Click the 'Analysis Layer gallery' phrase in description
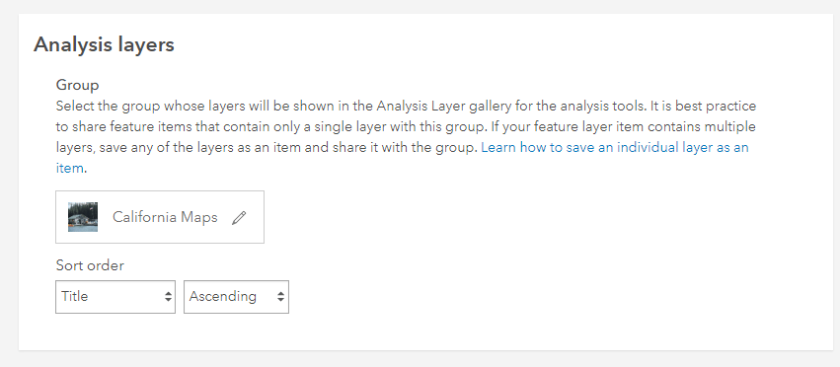This screenshot has height=367, width=840. [x=443, y=106]
